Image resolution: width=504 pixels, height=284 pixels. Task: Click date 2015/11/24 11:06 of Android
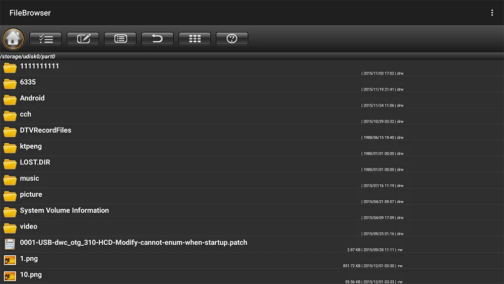click(x=379, y=105)
